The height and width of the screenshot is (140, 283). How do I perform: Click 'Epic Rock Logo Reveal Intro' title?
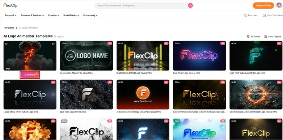[x=73, y=112]
